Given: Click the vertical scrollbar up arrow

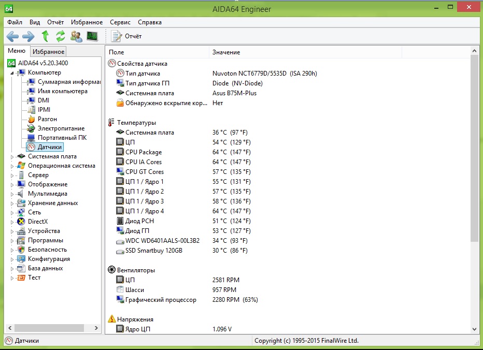Looking at the screenshot, I should [474, 51].
